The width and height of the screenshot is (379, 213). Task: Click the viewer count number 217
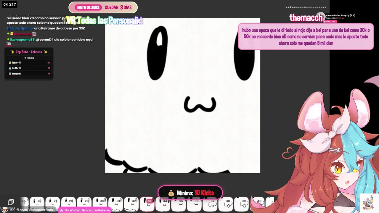coord(12,4)
